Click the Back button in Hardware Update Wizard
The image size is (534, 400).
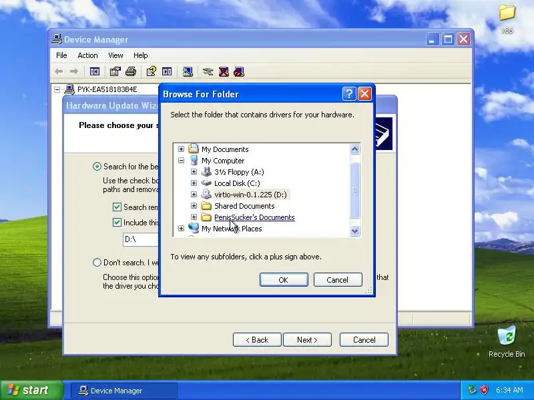coord(257,340)
